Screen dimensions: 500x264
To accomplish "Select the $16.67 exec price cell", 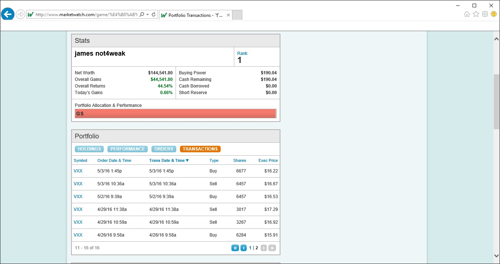I will coord(271,184).
